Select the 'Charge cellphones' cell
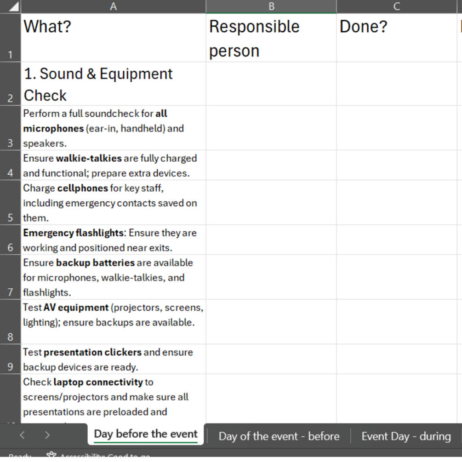Screen dimensions: 462x462 [114, 202]
